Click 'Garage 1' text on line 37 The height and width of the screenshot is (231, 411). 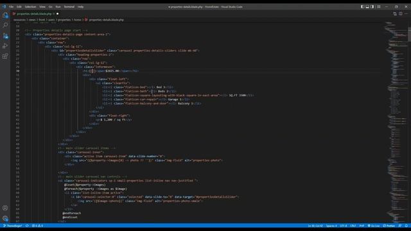tap(175, 99)
